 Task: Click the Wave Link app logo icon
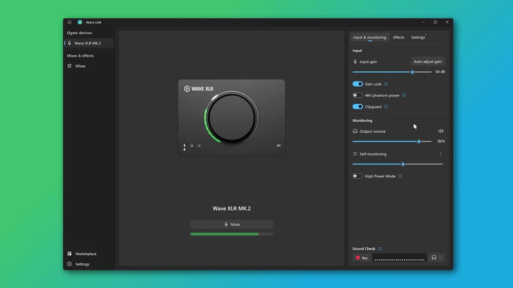click(80, 22)
